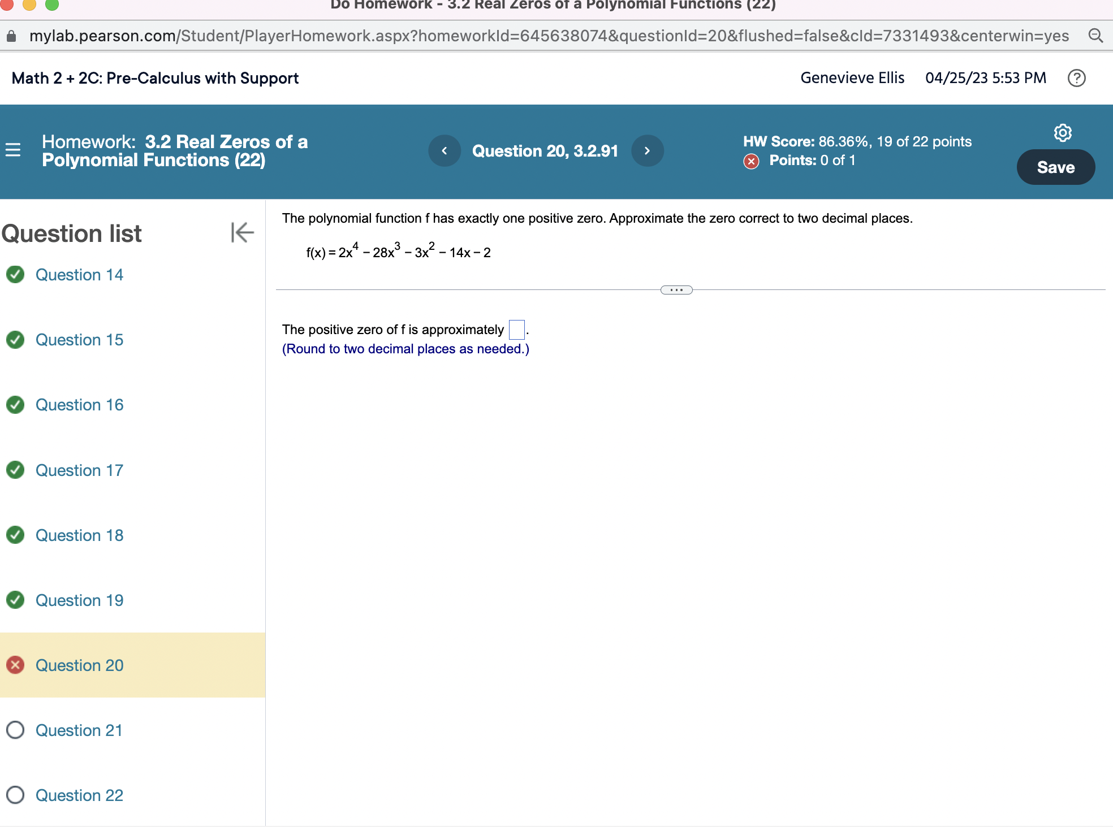Click the green checkmark beside Question 14

pyautogui.click(x=15, y=275)
